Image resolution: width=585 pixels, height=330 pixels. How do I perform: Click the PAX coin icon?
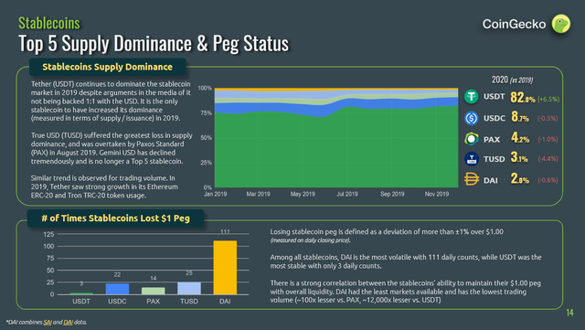pyautogui.click(x=472, y=139)
